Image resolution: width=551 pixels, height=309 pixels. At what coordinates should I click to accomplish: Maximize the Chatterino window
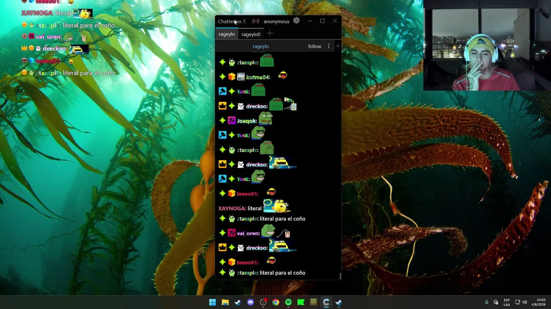pyautogui.click(x=322, y=21)
